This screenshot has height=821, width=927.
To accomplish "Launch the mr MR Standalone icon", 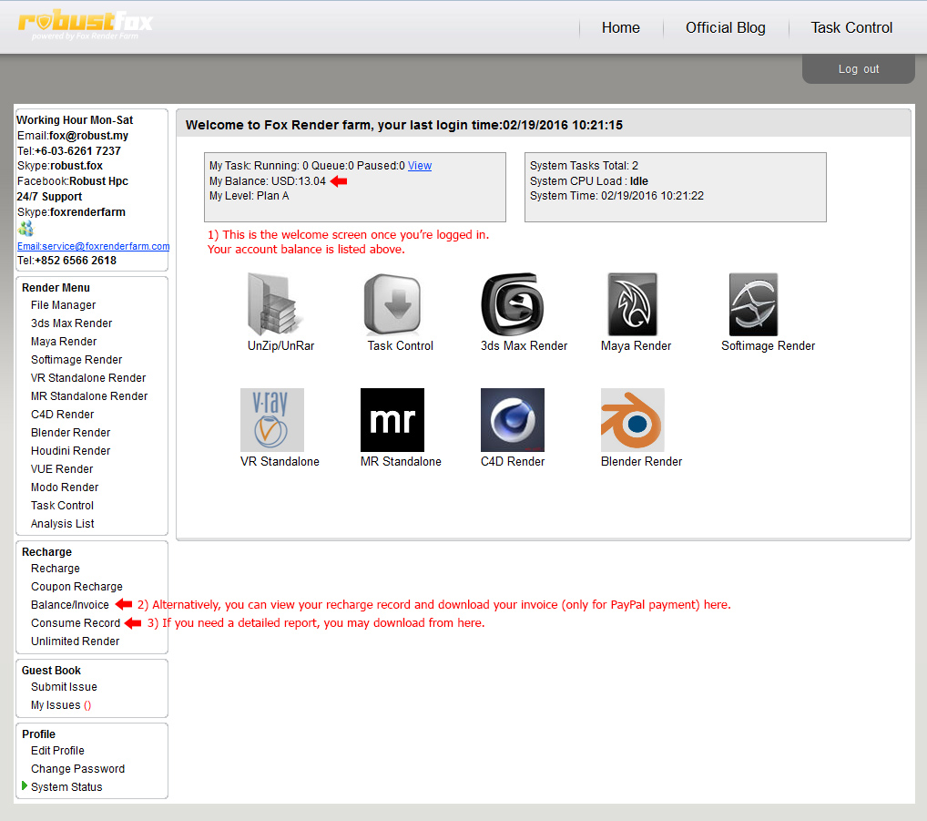I will [x=392, y=420].
